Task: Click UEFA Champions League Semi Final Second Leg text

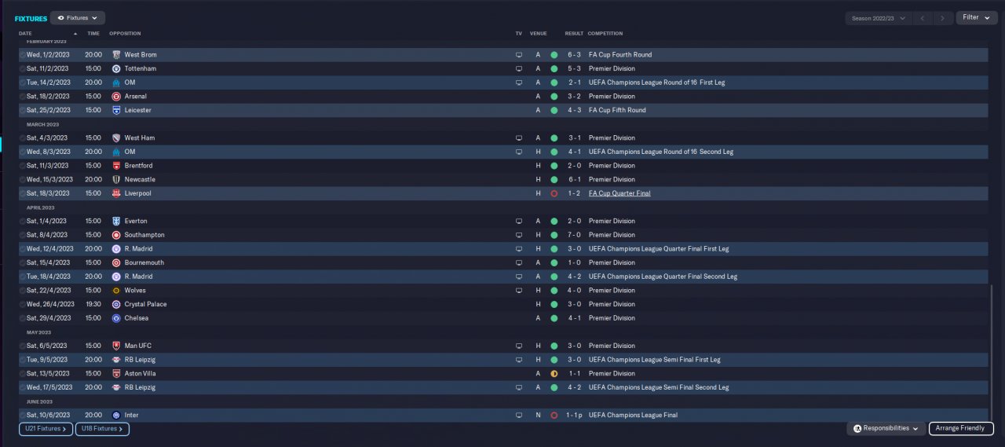Action: [659, 387]
